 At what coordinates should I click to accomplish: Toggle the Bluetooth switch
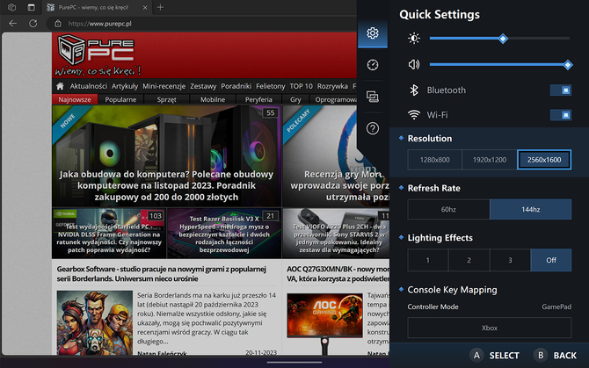click(x=561, y=90)
